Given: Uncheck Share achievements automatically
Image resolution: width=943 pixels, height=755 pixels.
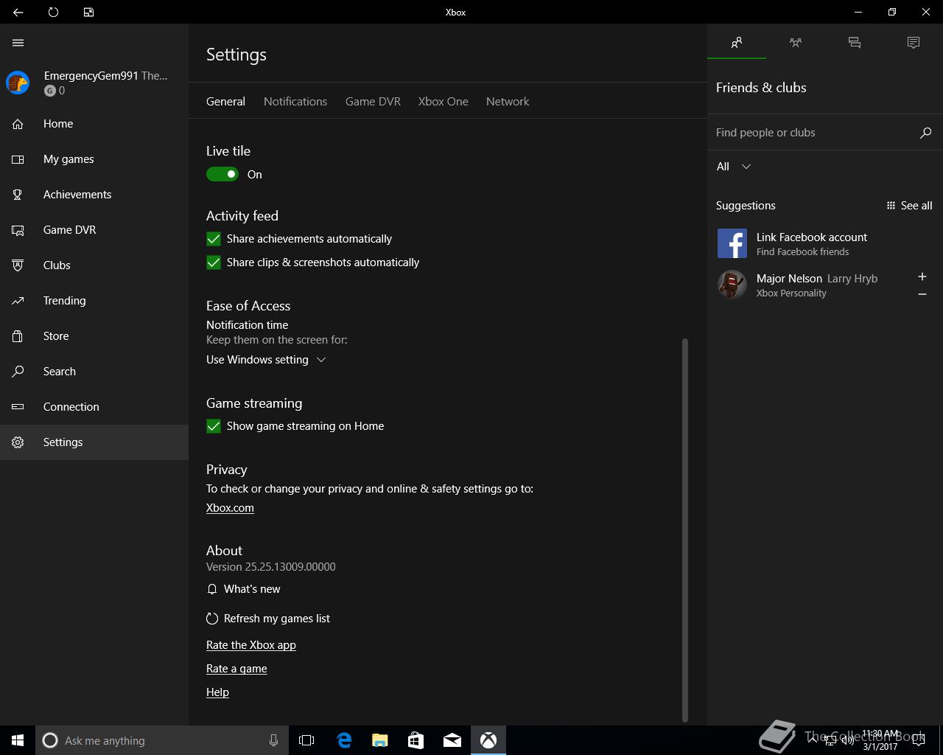Looking at the screenshot, I should (214, 239).
